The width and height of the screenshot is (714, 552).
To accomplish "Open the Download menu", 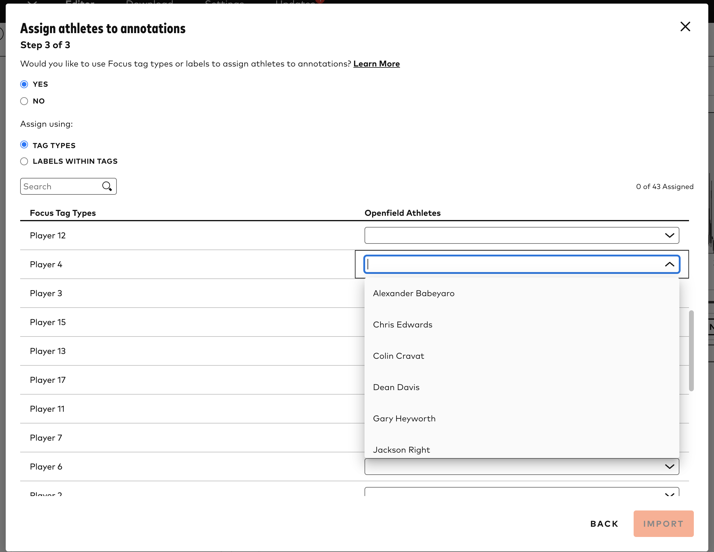I will point(150,3).
